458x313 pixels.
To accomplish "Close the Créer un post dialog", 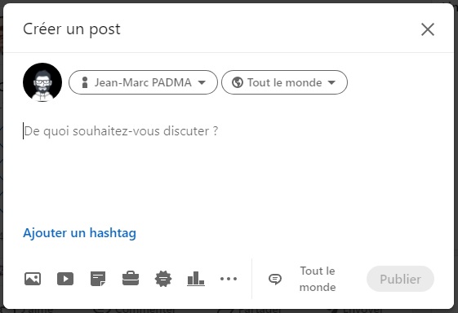I will point(428,29).
